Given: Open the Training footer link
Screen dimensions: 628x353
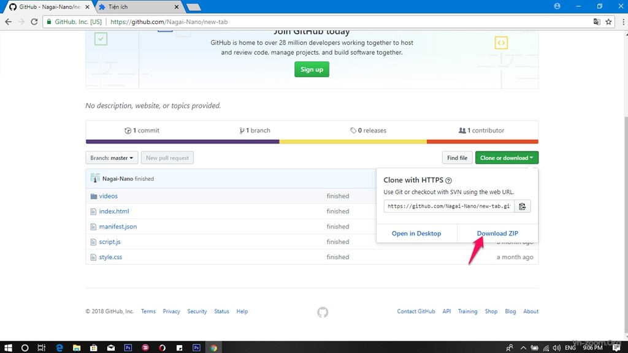Looking at the screenshot, I should [468, 311].
